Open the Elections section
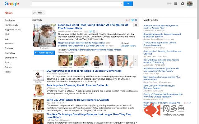 pyautogui.click(x=9, y=44)
